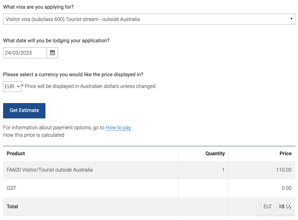Click into the lodging date field
Image resolution: width=298 pixels, height=220 pixels.
tap(25, 53)
